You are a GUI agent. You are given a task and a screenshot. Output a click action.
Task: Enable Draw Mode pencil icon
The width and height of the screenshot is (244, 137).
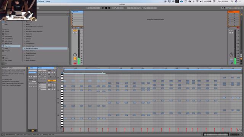[222, 8]
